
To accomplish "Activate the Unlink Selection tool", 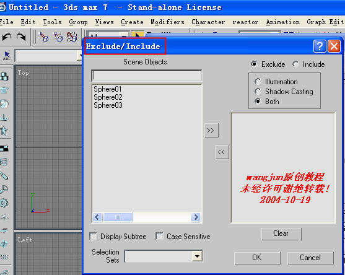I will [58, 37].
